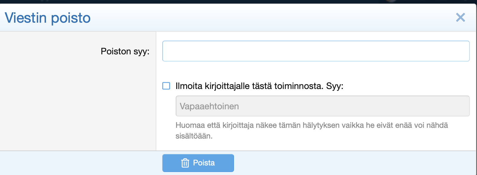Click the trash can icon on Poista
The width and height of the screenshot is (477, 175).
point(185,163)
